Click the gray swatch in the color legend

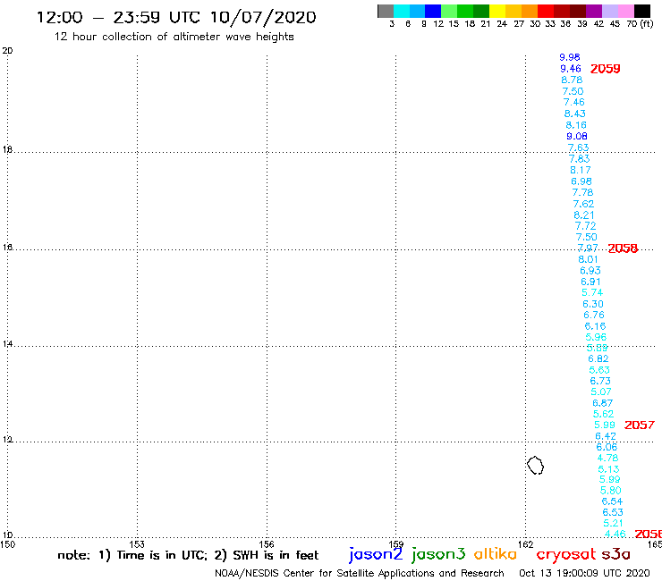tap(386, 11)
